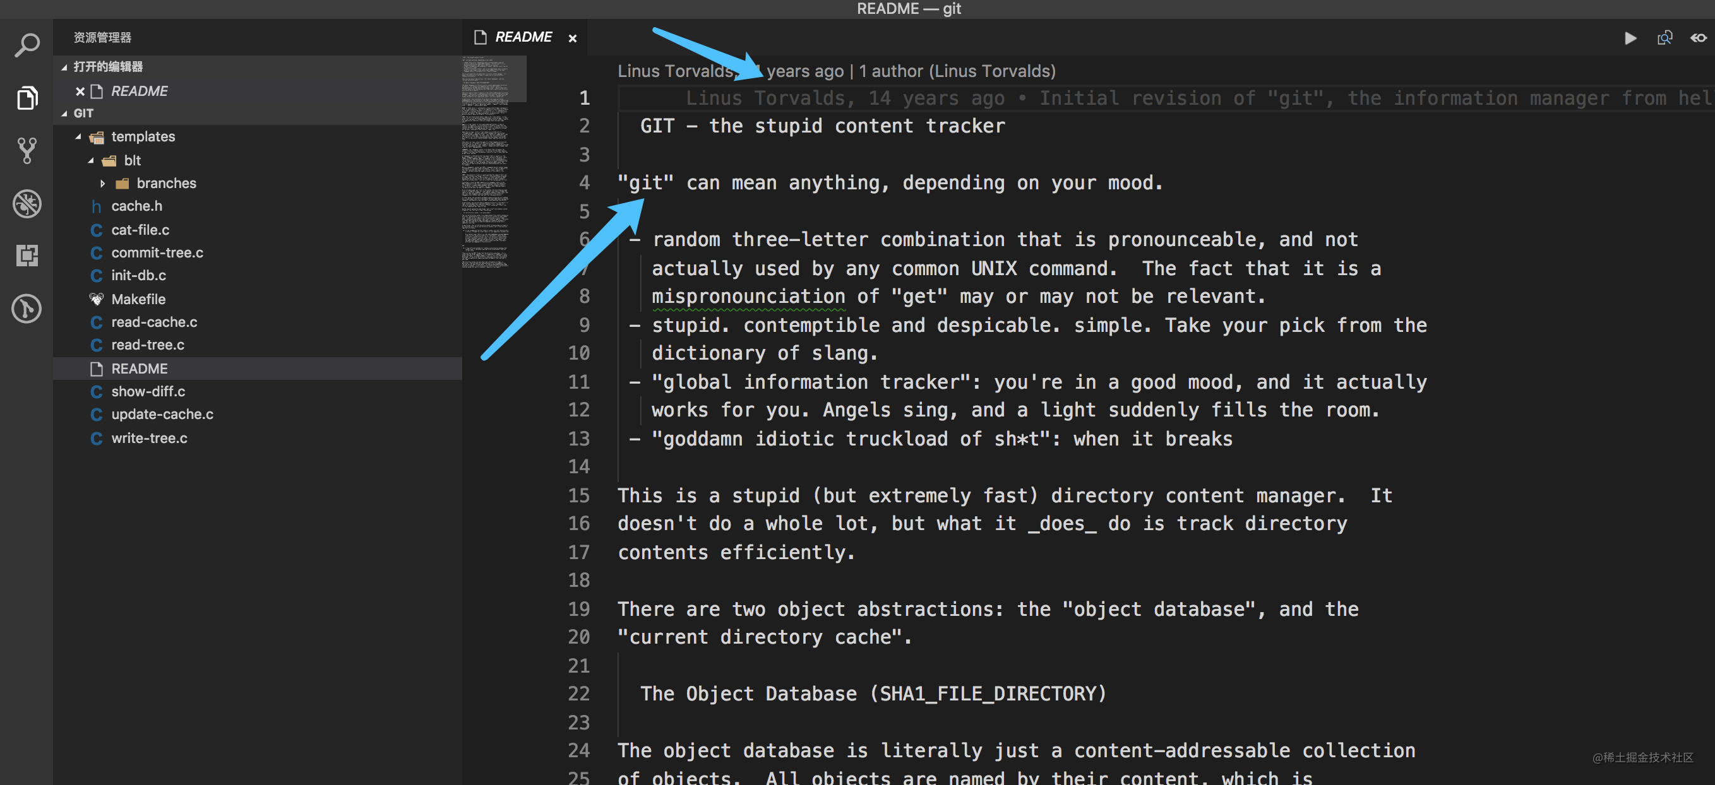This screenshot has height=785, width=1715.
Task: Click the C icon beside init-db.c
Action: tap(97, 275)
